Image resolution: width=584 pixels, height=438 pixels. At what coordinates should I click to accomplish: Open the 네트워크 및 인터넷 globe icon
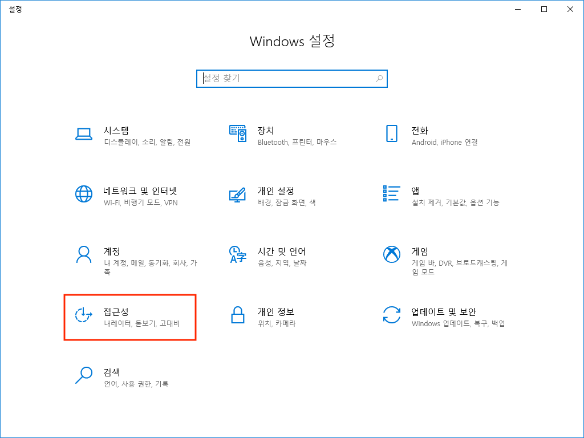coord(84,194)
